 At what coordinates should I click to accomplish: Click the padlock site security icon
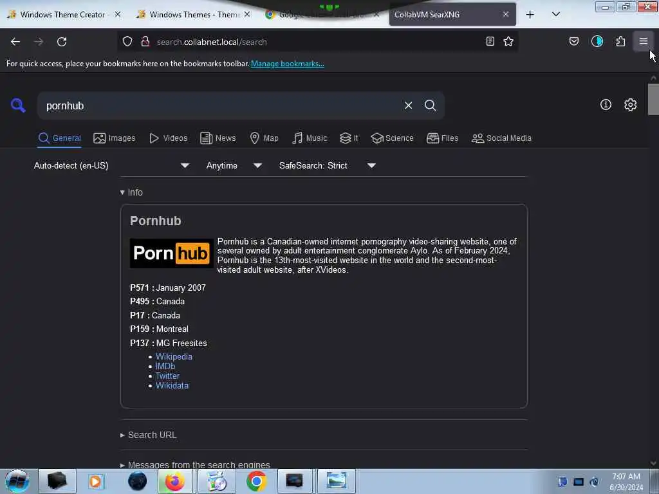[145, 42]
